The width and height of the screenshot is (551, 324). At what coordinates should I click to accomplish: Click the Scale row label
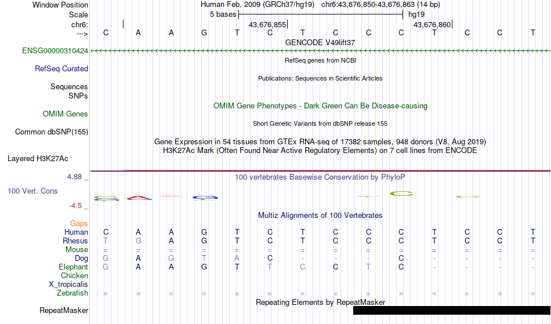[78, 14]
